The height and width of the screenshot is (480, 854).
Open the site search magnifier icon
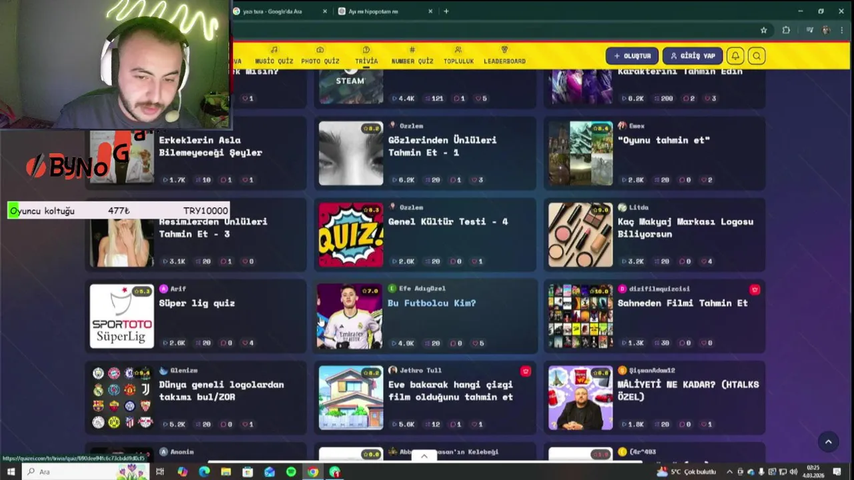757,56
